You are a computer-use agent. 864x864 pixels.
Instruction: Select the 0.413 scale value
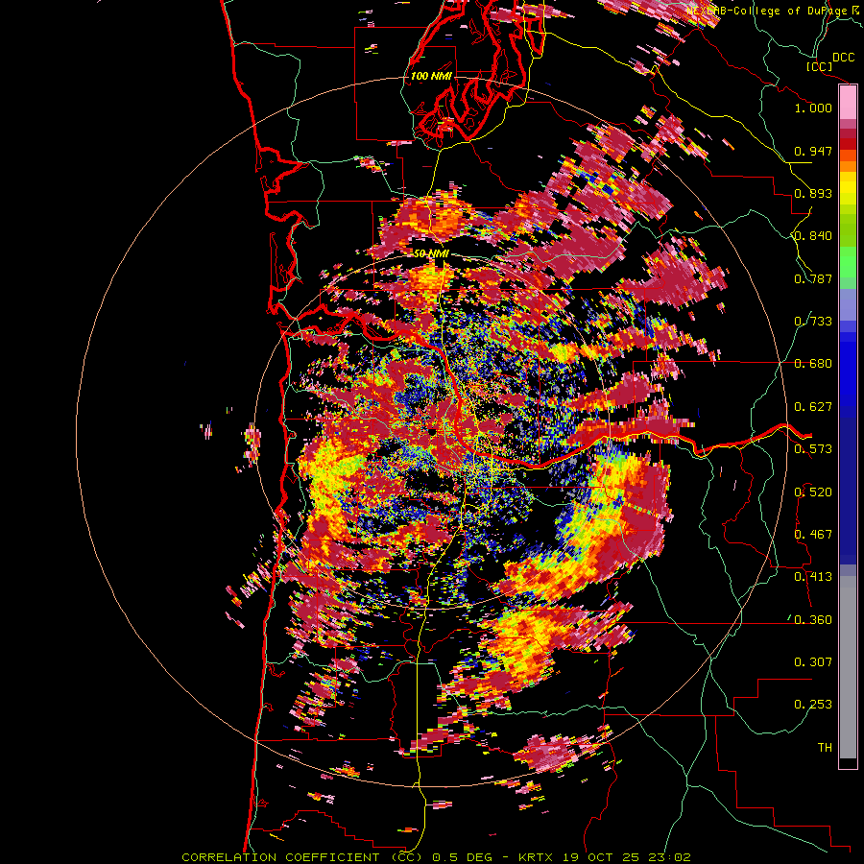(813, 577)
